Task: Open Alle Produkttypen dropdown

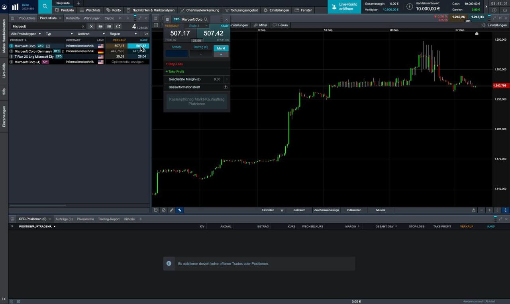Action: tap(26, 34)
